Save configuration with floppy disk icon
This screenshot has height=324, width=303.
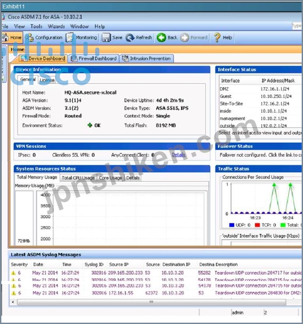pyautogui.click(x=106, y=38)
